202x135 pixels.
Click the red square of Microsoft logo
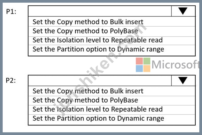click(x=139, y=61)
